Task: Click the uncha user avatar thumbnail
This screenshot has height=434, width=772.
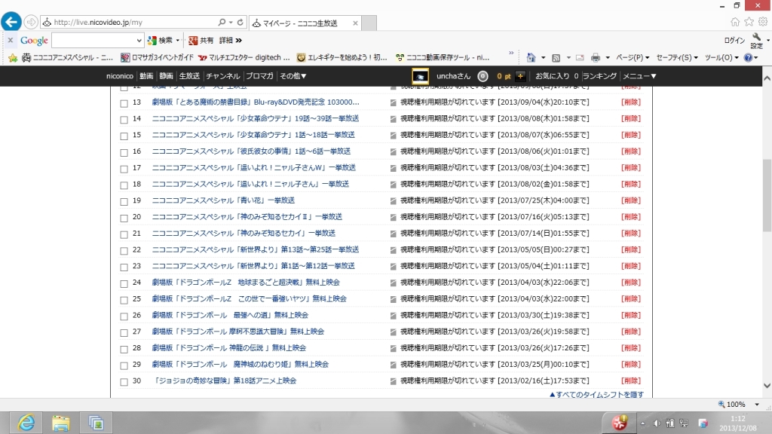Action: point(420,76)
